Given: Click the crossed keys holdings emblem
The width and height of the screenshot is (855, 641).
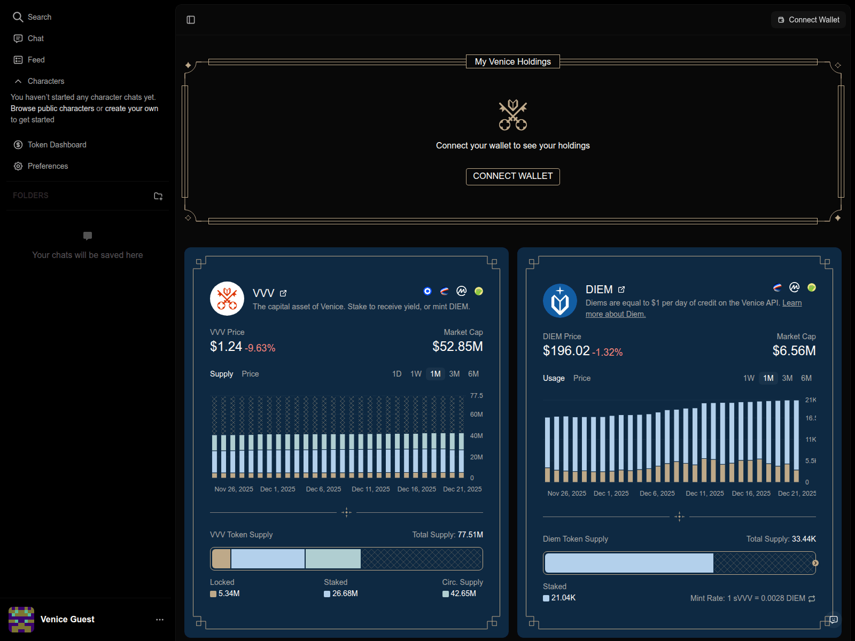Looking at the screenshot, I should tap(513, 115).
